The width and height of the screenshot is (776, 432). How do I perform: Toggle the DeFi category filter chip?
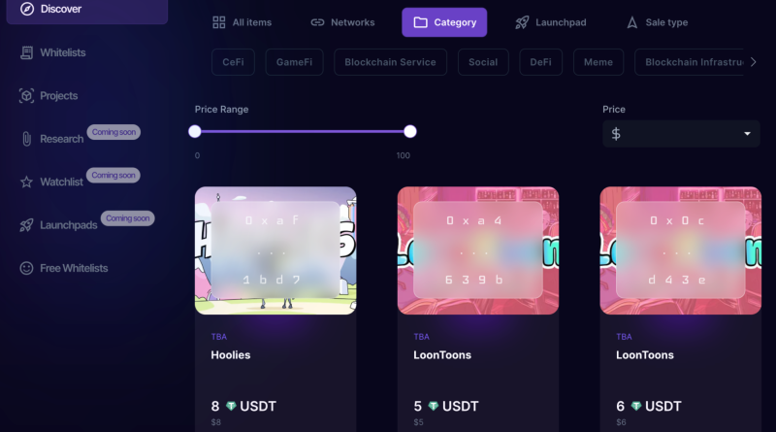540,62
